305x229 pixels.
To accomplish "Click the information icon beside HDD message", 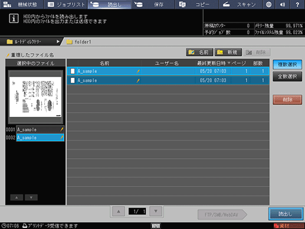I will [x=14, y=19].
